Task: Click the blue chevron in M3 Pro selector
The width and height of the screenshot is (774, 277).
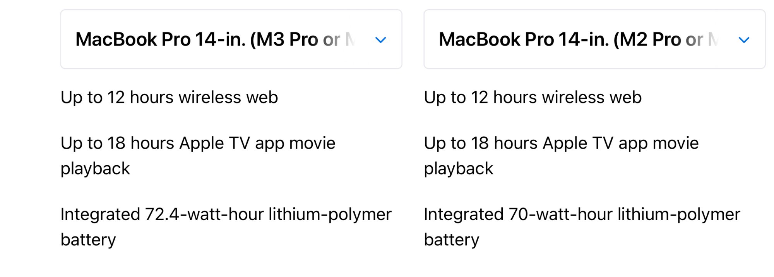Action: [381, 40]
